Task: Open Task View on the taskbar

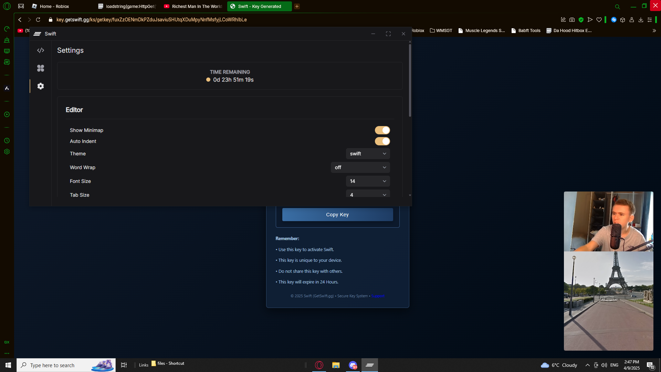Action: point(124,365)
